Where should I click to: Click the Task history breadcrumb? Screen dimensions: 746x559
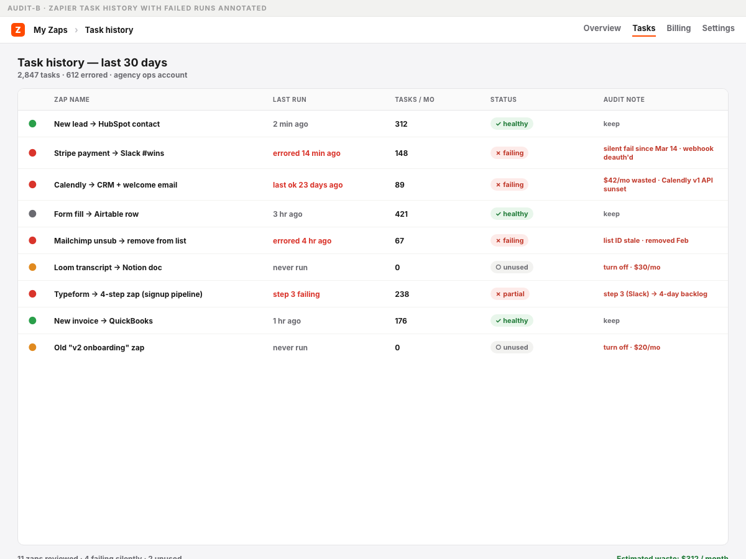[109, 30]
